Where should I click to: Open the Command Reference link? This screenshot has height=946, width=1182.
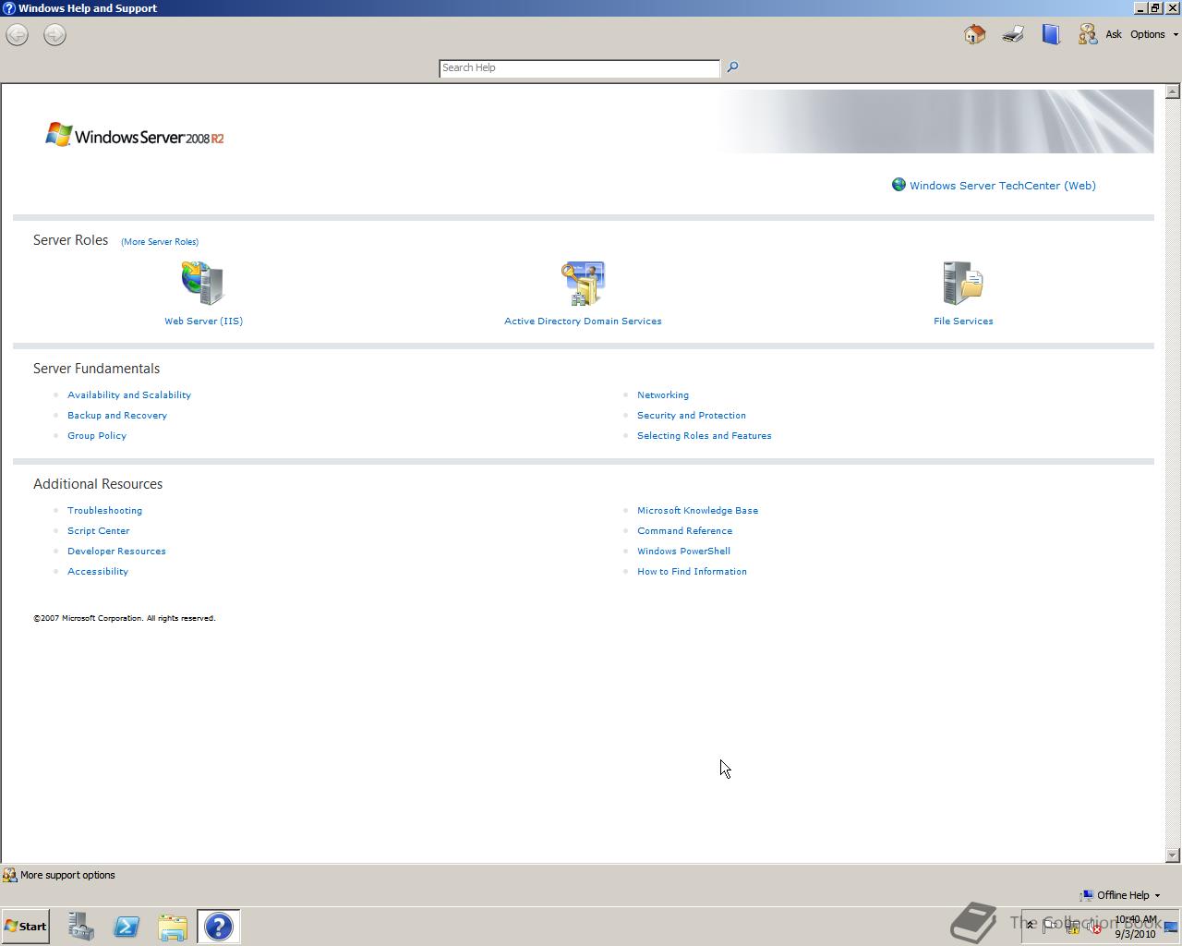pyautogui.click(x=685, y=531)
